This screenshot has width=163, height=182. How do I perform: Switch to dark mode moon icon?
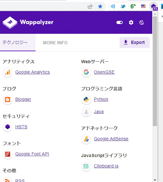[x=141, y=22]
